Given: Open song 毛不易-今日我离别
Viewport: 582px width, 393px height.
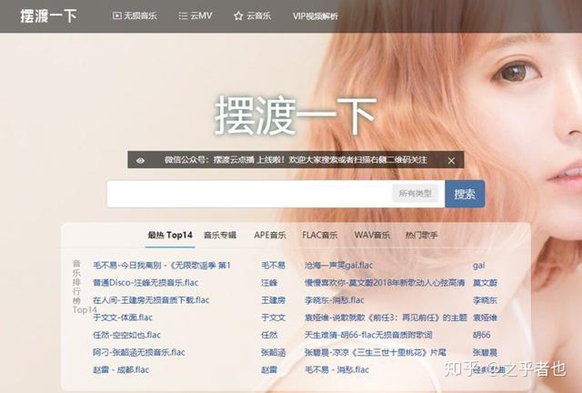Looking at the screenshot, I should (162, 265).
